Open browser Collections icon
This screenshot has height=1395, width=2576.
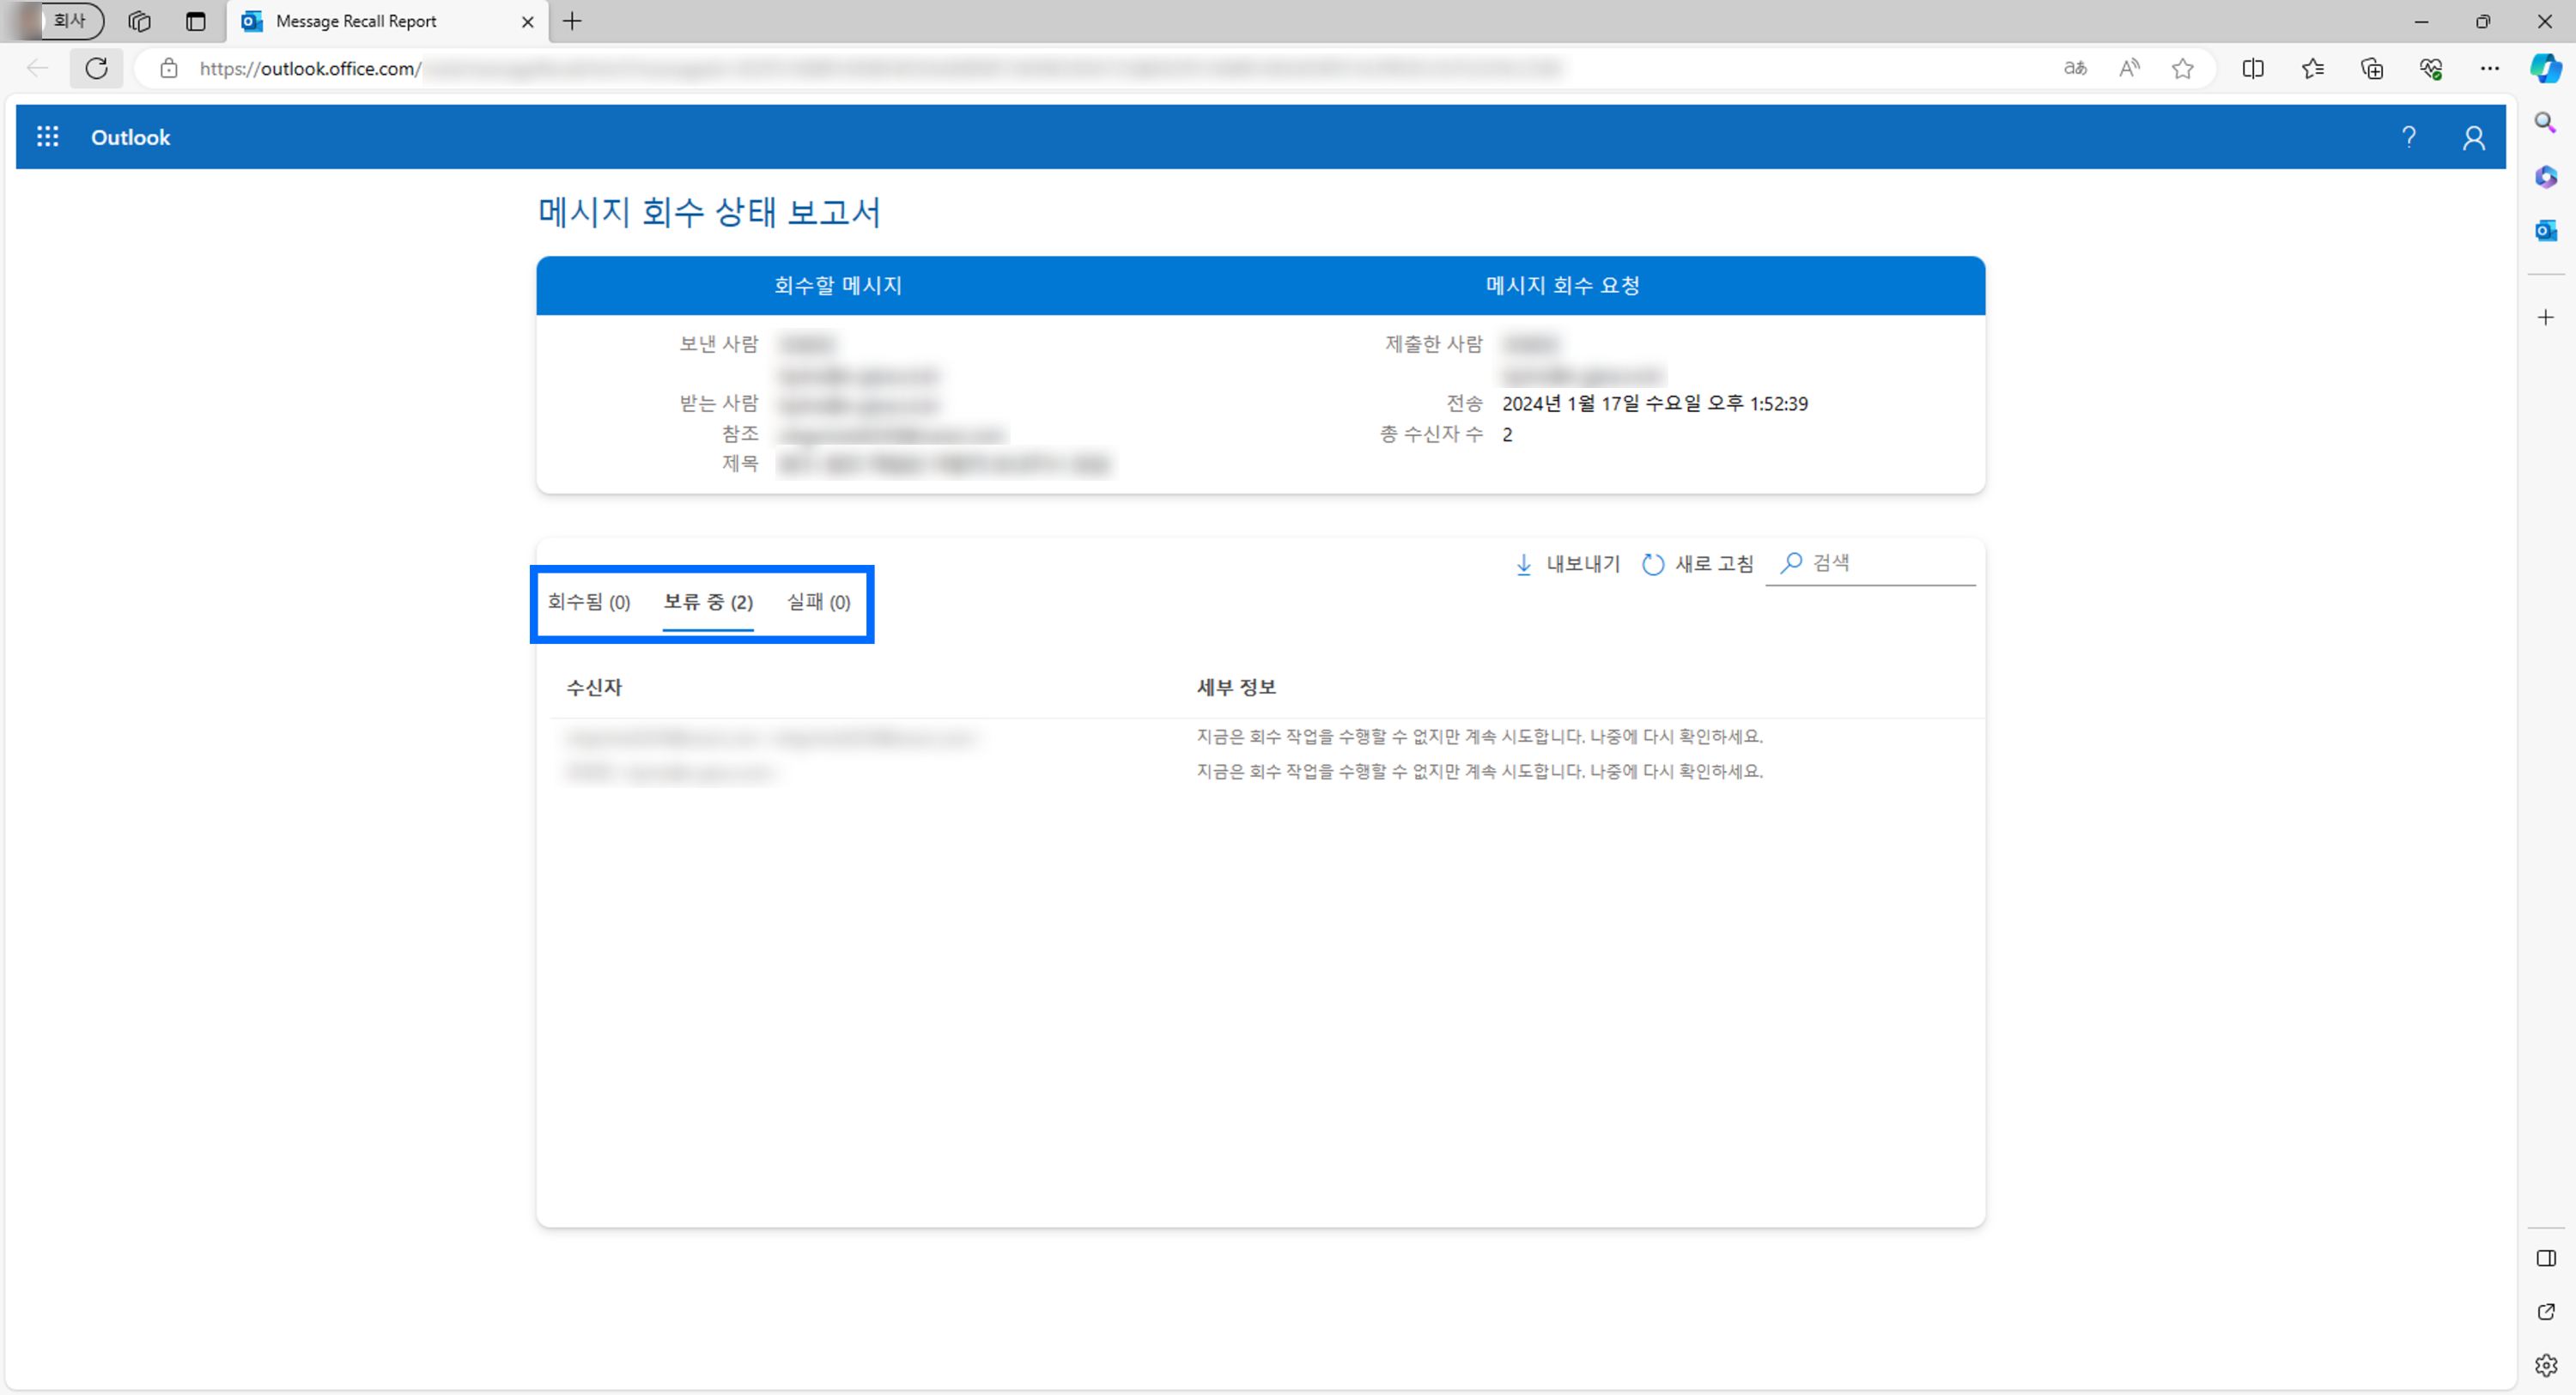[2371, 68]
